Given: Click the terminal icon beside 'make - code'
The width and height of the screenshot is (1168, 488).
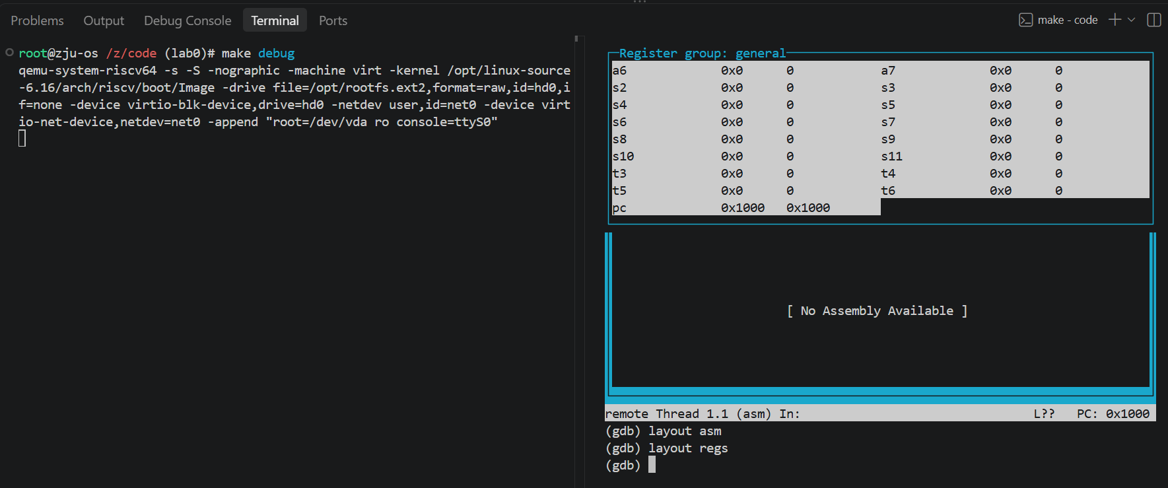Looking at the screenshot, I should [x=1025, y=20].
